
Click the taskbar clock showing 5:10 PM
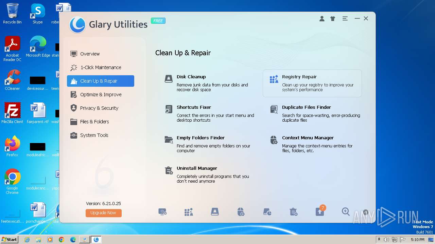click(x=417, y=240)
